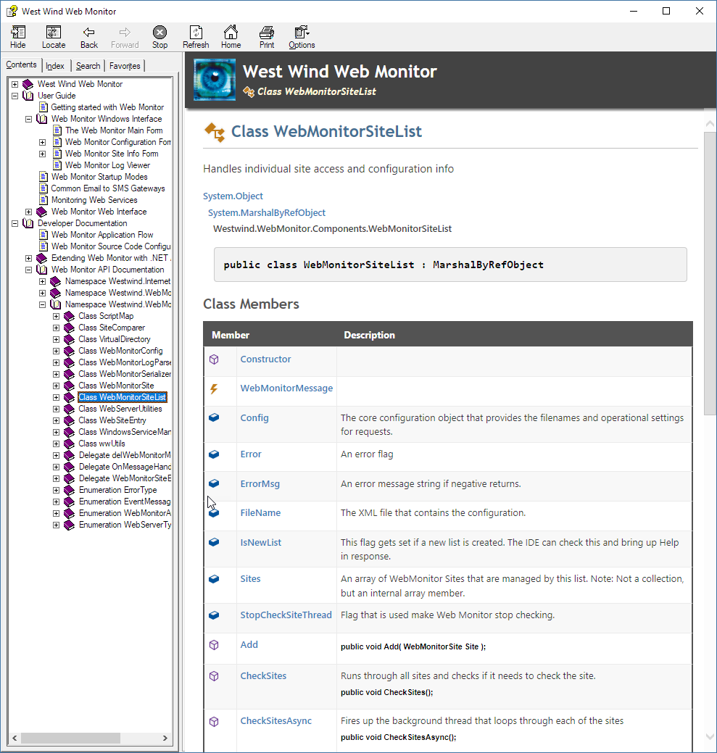Switch to the Index tab
Screen dimensions: 717x753
click(55, 66)
